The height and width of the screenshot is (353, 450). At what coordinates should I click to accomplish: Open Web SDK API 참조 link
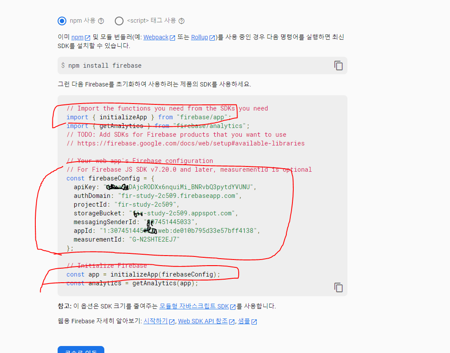tap(203, 321)
